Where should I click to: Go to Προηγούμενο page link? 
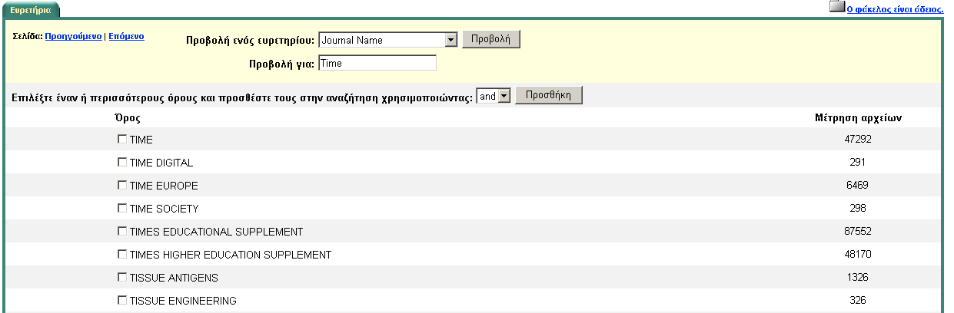pyautogui.click(x=73, y=36)
